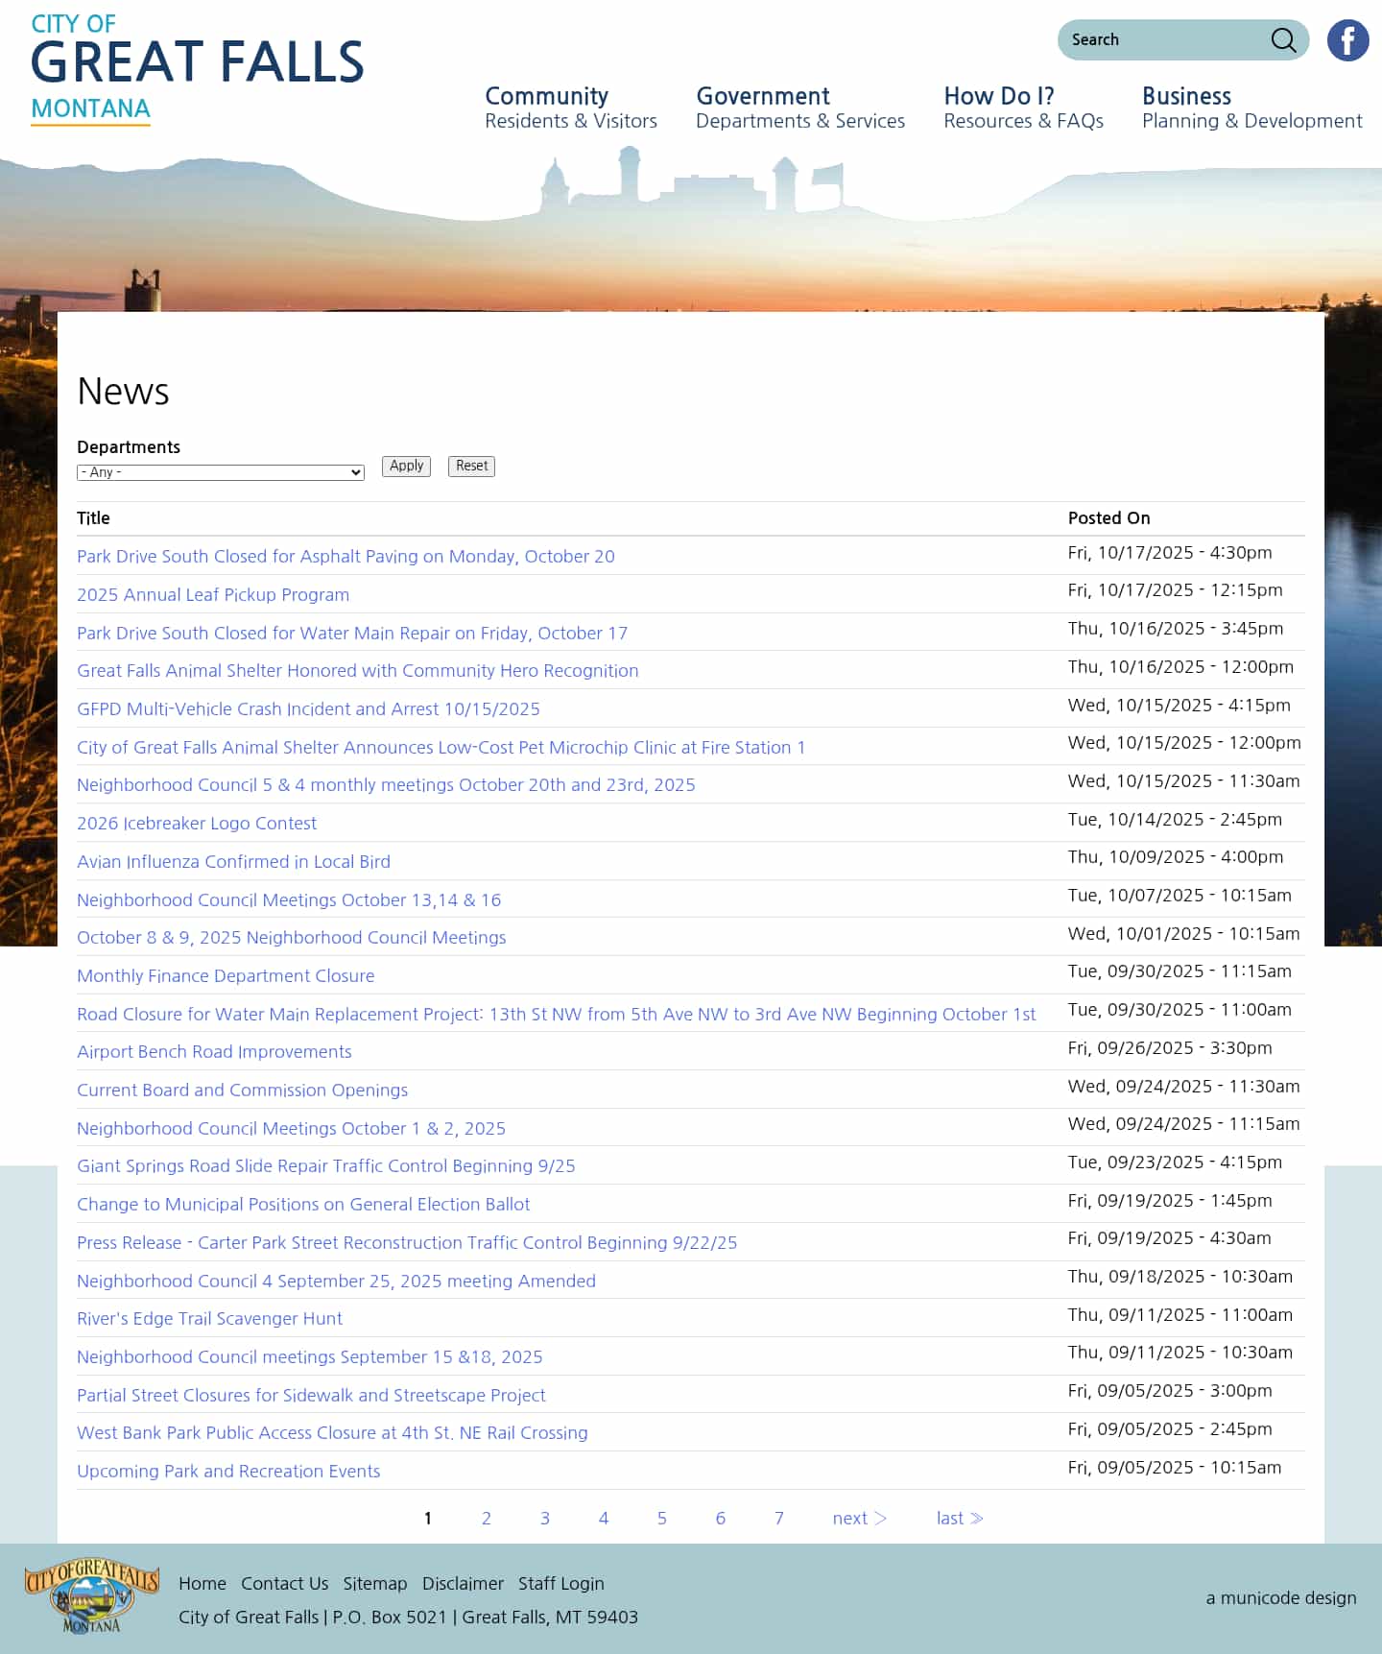Viewport: 1382px width, 1654px height.
Task: Open the Departments filter dropdown
Action: (220, 472)
